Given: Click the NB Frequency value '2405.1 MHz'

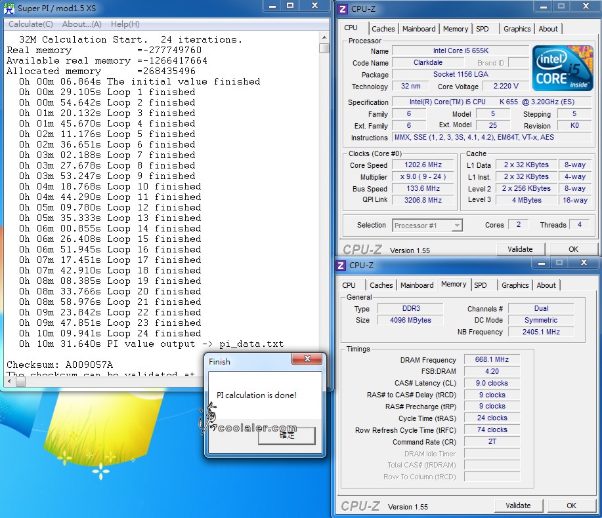Looking at the screenshot, I should [541, 332].
